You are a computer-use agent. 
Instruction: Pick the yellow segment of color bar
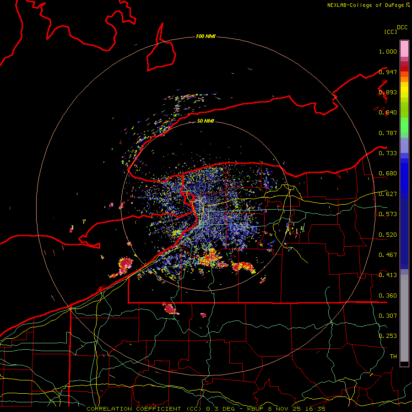[404, 90]
